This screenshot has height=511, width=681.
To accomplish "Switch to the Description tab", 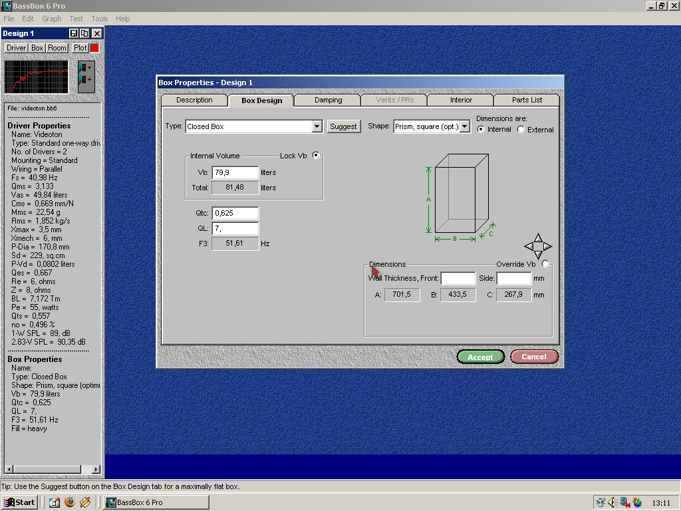I will coord(194,100).
